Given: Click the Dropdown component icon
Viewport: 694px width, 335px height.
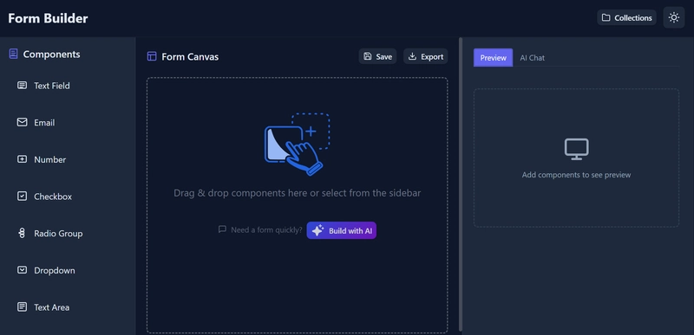Looking at the screenshot, I should click(23, 270).
